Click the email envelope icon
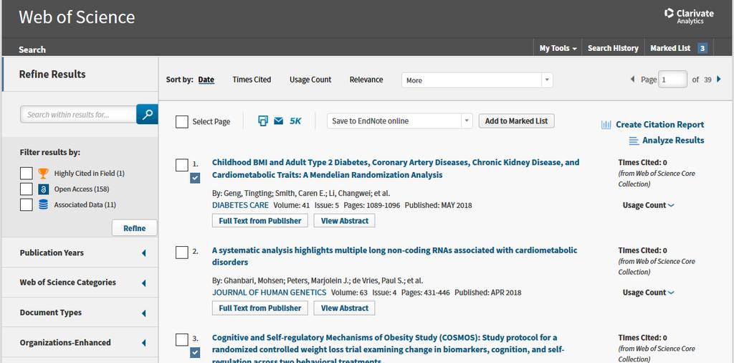The width and height of the screenshot is (734, 363). 279,121
